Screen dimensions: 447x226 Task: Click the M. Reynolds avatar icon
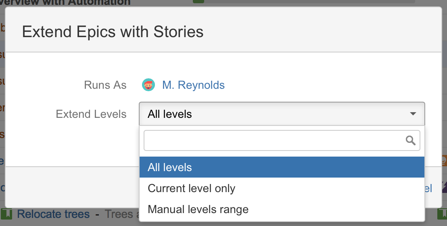[148, 85]
